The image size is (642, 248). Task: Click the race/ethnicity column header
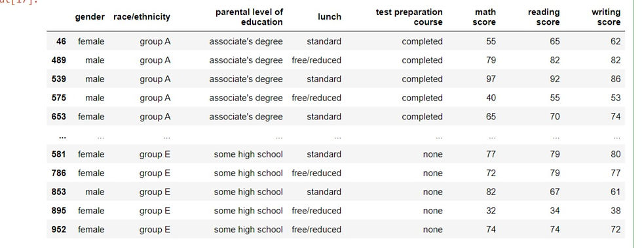(x=142, y=17)
